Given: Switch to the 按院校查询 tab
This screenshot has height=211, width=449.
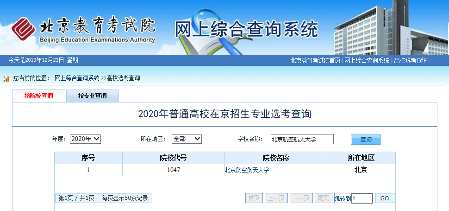Looking at the screenshot, I should (39, 96).
